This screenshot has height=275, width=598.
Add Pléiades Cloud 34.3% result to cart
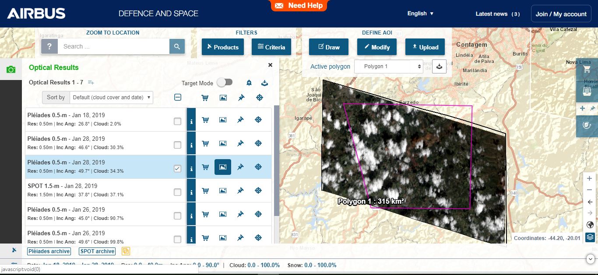pos(205,167)
